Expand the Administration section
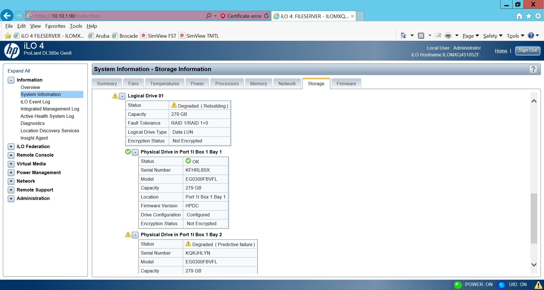 click(11, 199)
